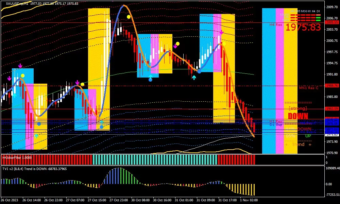Click the 1991.80 price axis value
Image resolution: width=340 pixels, height=204 pixels.
(332, 74)
